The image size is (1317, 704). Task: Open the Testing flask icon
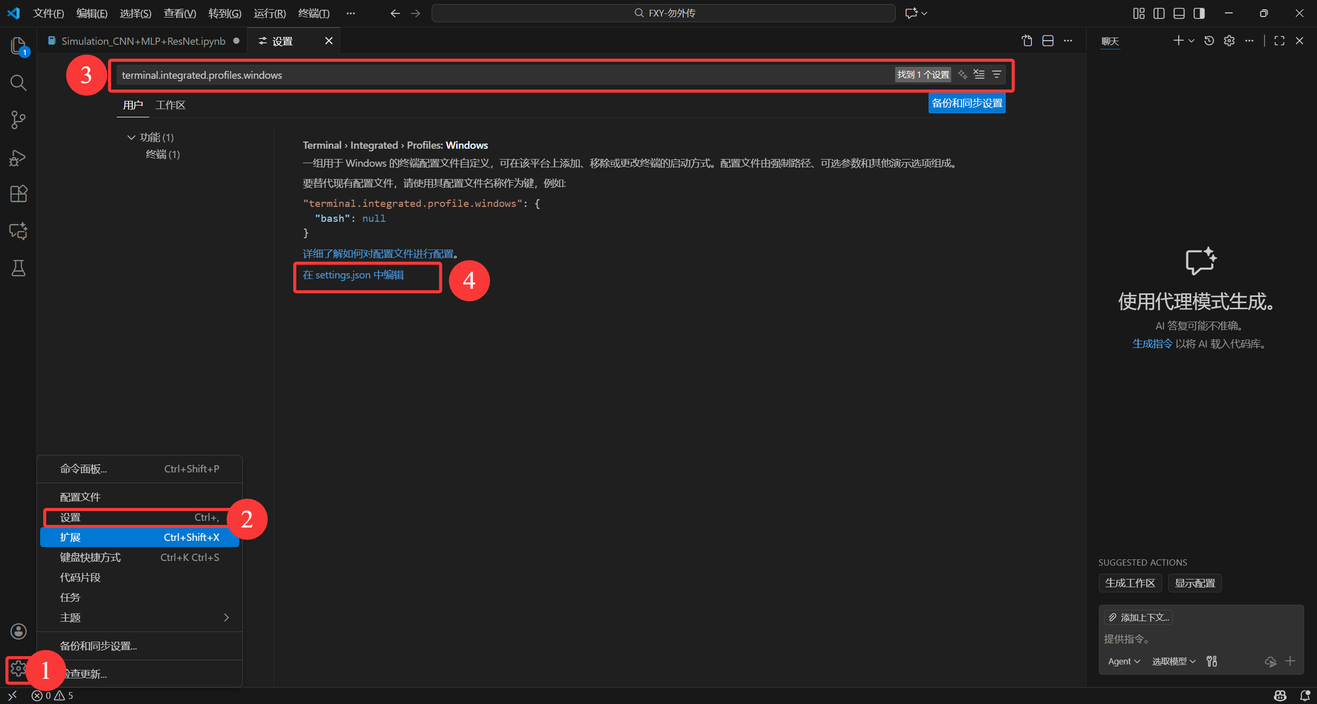point(18,268)
